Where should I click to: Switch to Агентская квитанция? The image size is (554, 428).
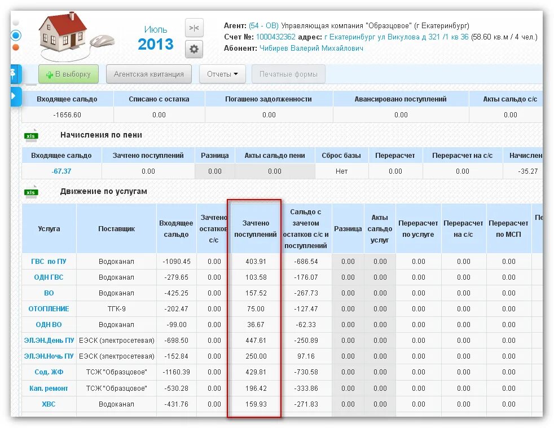click(x=148, y=74)
